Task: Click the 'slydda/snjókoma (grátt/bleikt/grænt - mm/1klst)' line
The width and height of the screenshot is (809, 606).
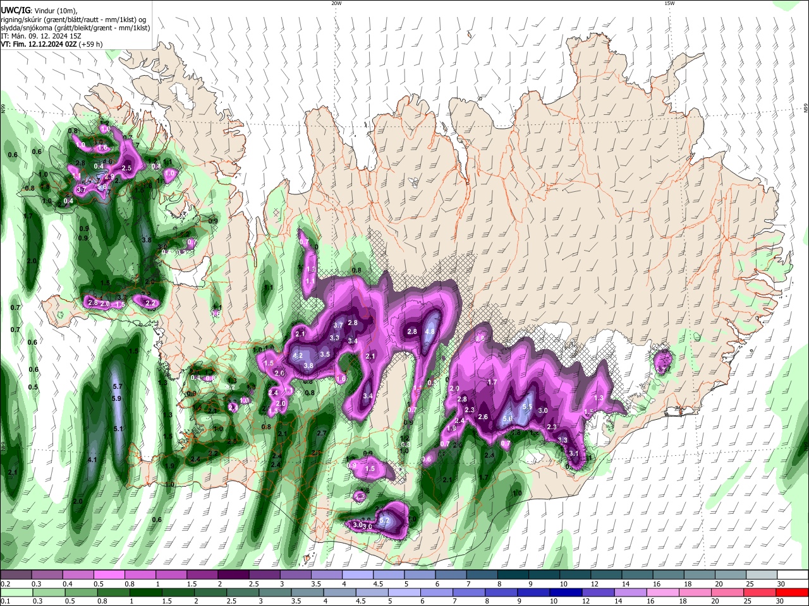Action: [x=75, y=28]
